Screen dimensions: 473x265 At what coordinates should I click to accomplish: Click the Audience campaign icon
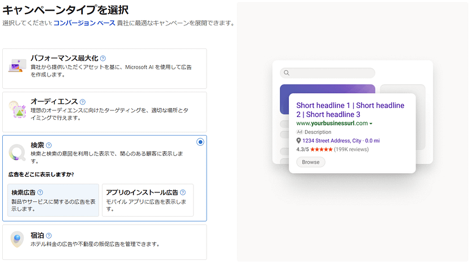coord(17,110)
